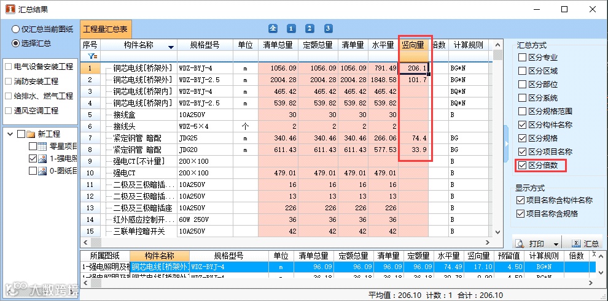Click the 零星项目 table icon in tree

click(x=42, y=147)
